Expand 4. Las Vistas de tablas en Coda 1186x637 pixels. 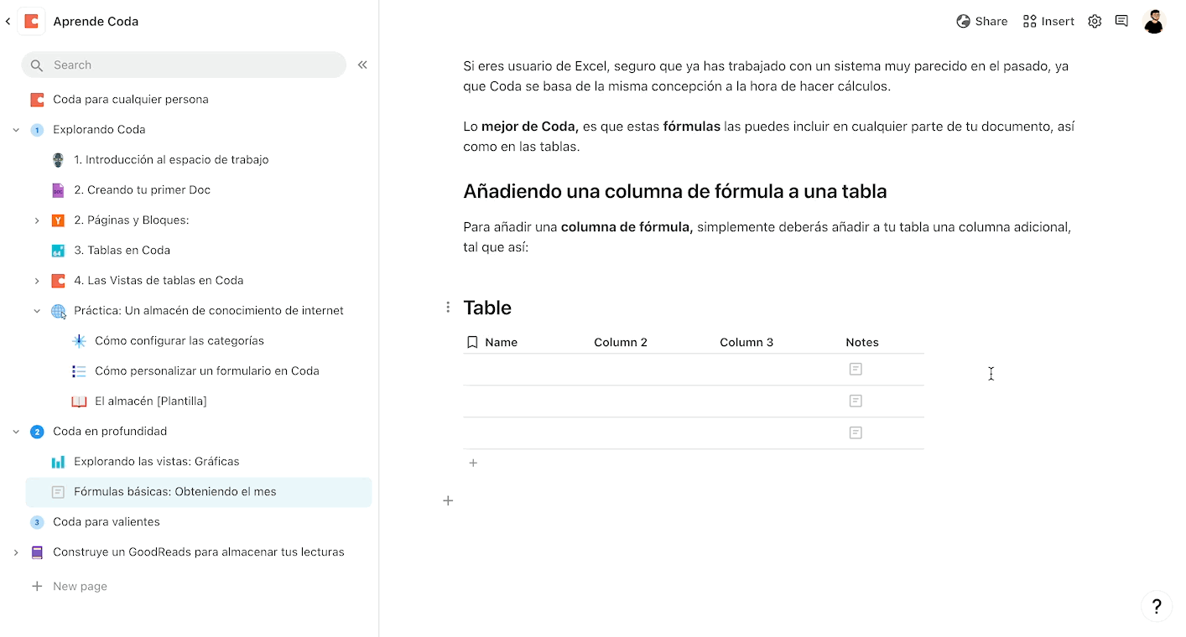(37, 281)
